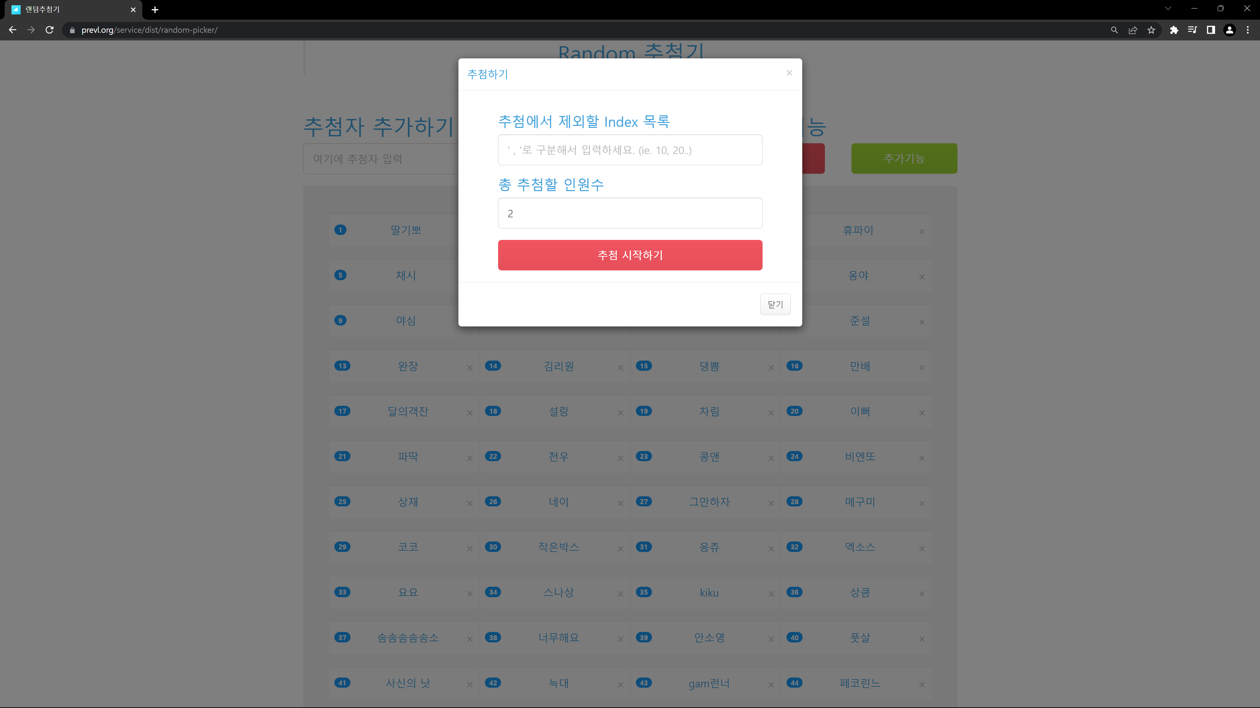Remove entry 달의객잔 with its X
The image size is (1260, 708).
470,413
